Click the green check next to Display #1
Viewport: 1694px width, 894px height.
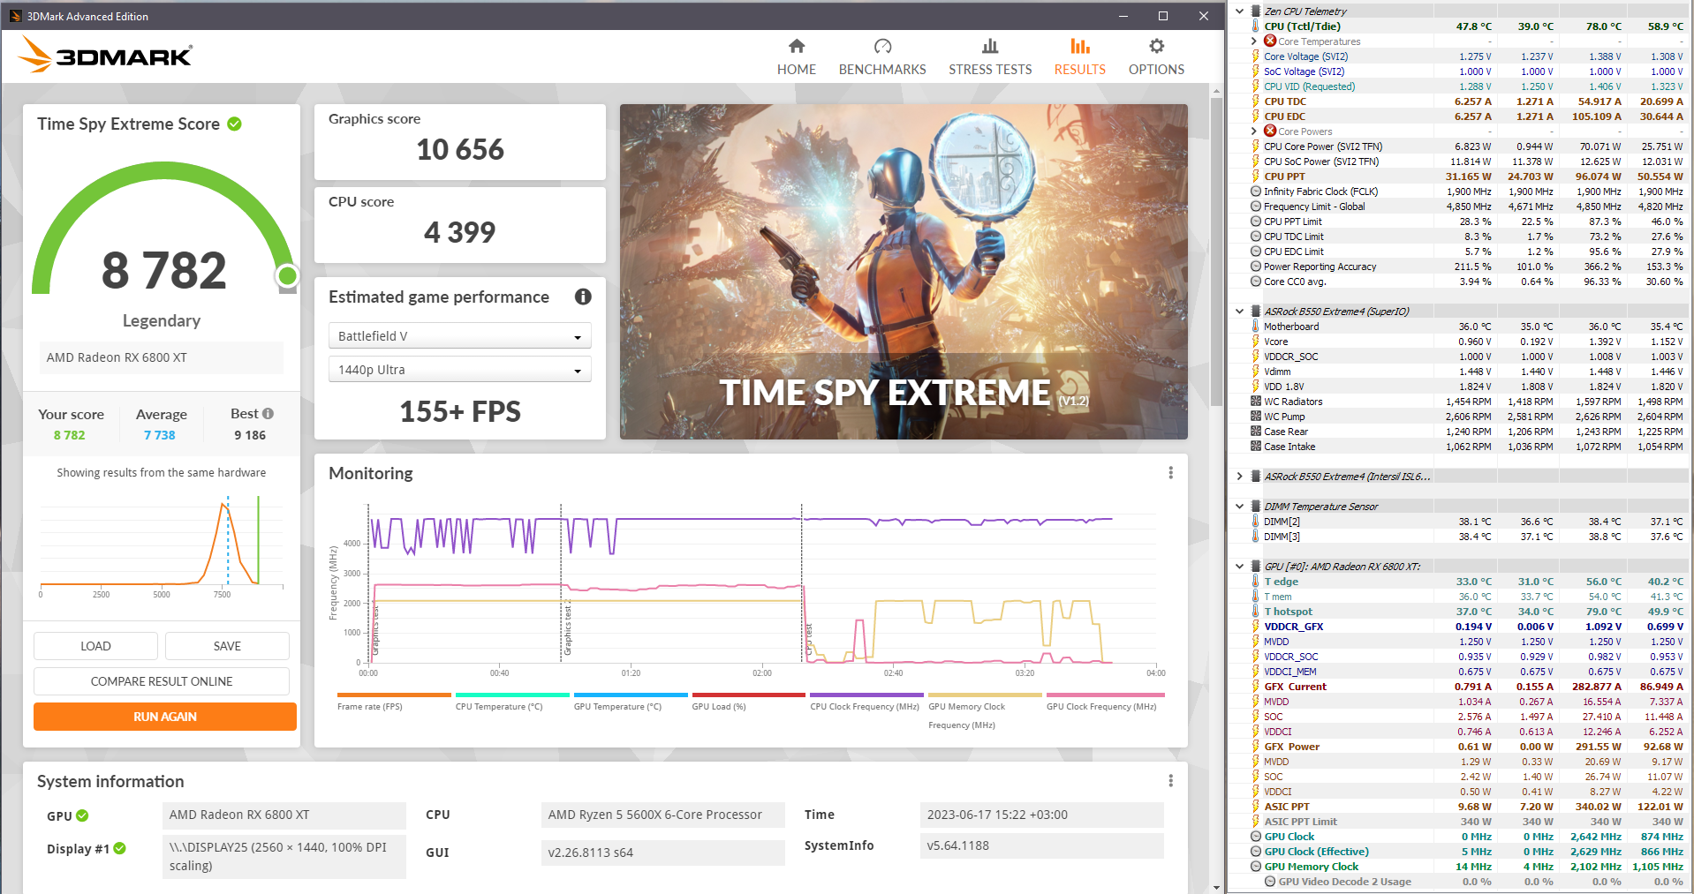(119, 848)
